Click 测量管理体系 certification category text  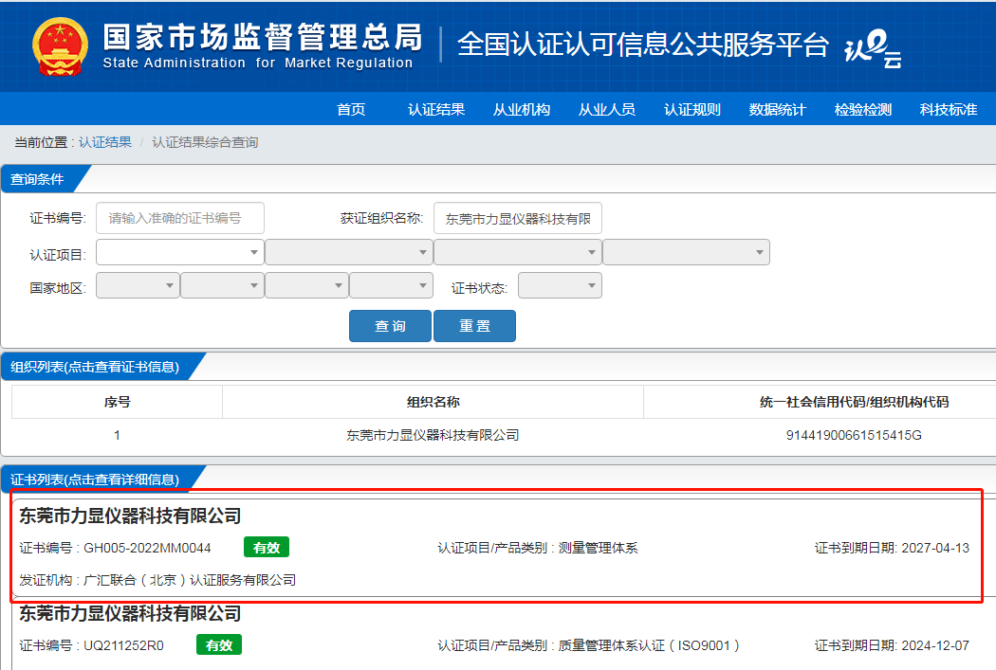[598, 548]
